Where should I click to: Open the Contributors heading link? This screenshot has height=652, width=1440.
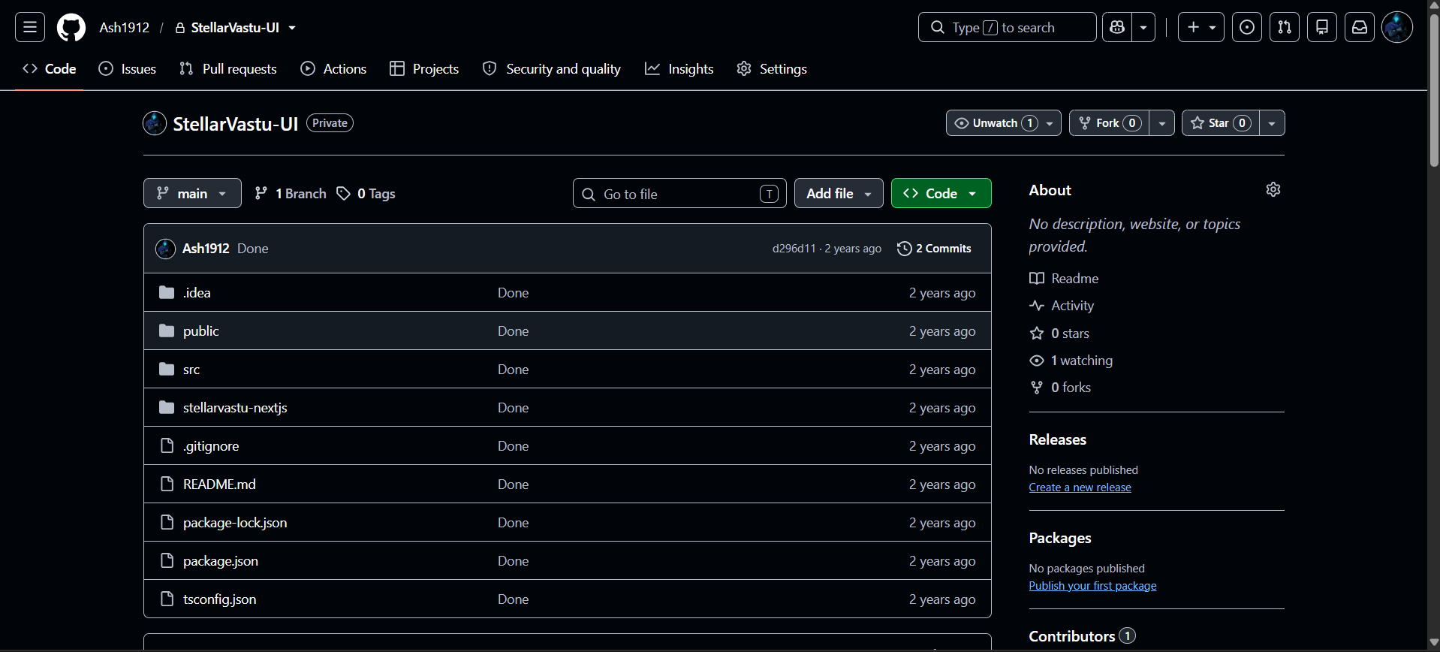(x=1082, y=636)
